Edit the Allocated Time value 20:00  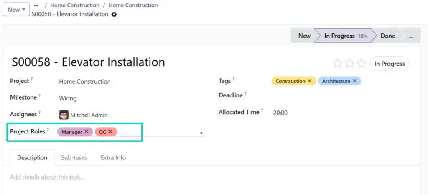point(280,113)
